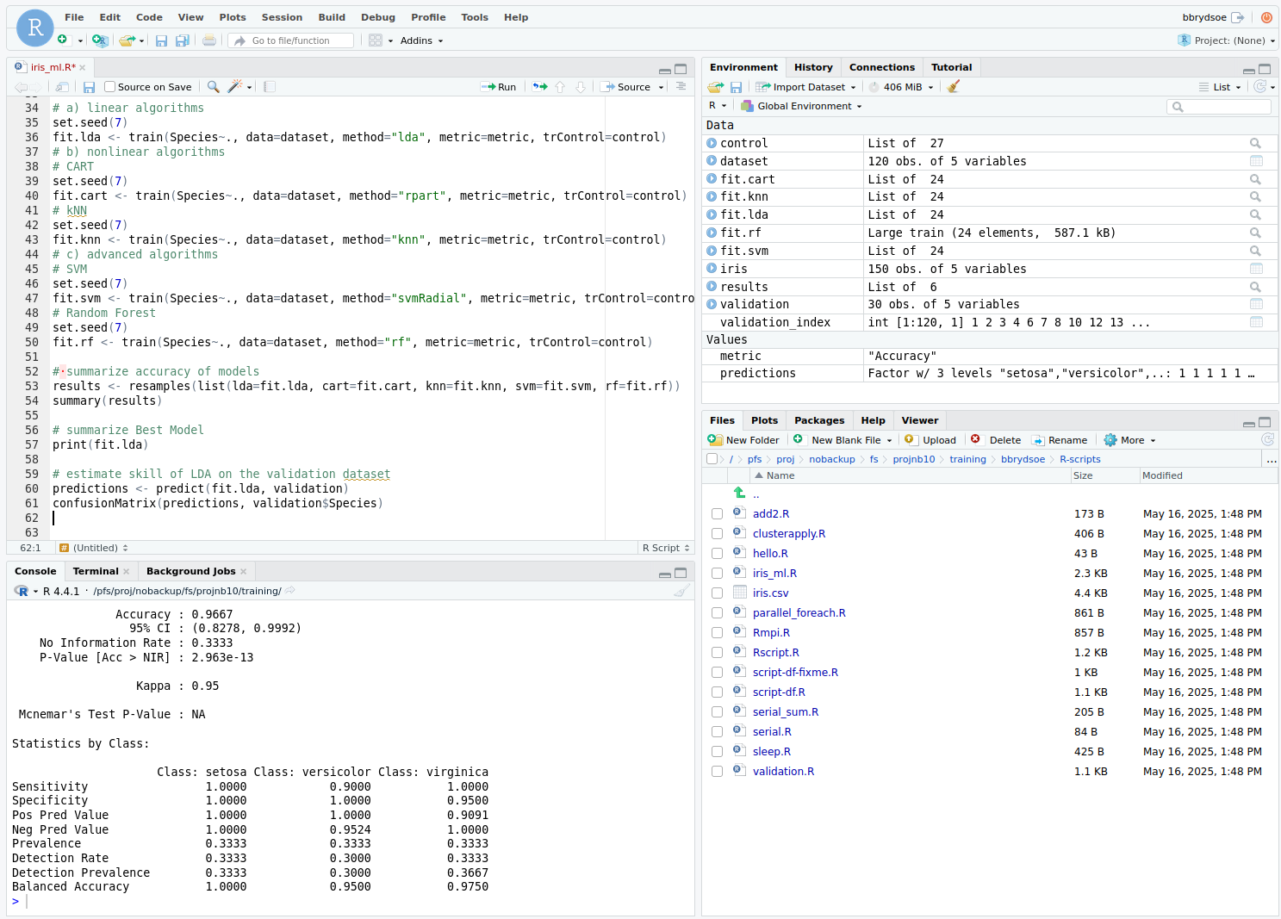Toggle select-all checkbox in Files breadcrumb
Image resolution: width=1281 pixels, height=919 pixels.
click(712, 459)
